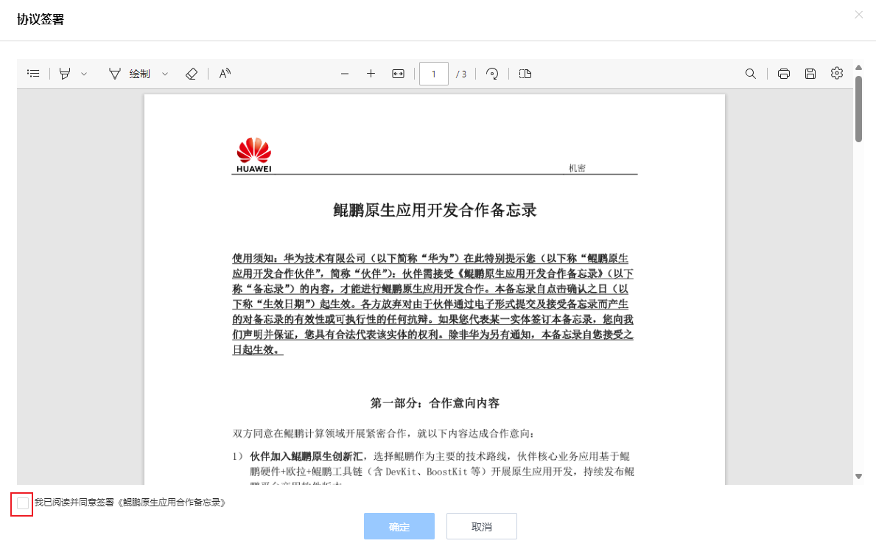876x549 pixels.
Task: Click the 确定 confirm button
Action: point(399,526)
